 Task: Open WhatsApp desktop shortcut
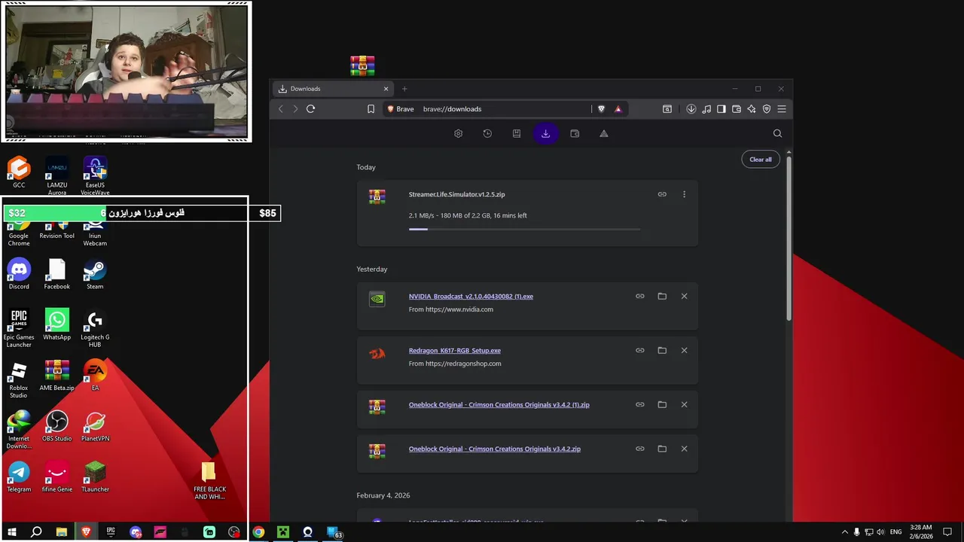pos(56,324)
